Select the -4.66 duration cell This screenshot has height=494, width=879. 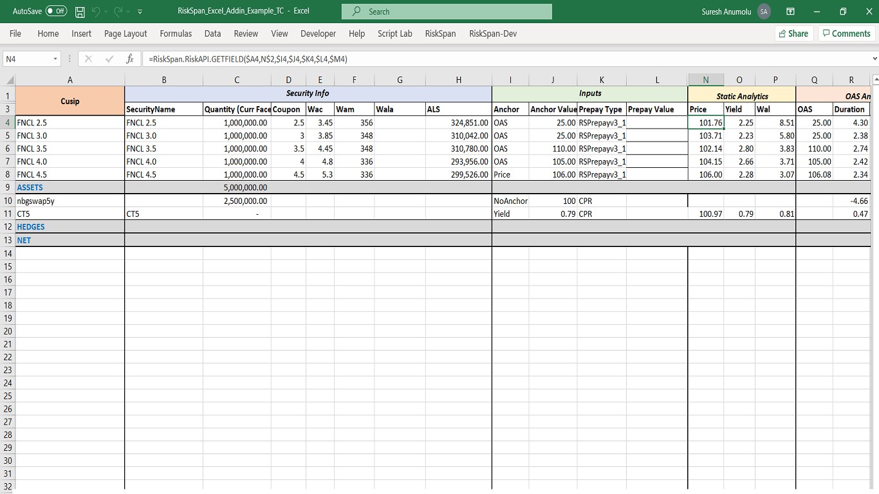tap(851, 201)
